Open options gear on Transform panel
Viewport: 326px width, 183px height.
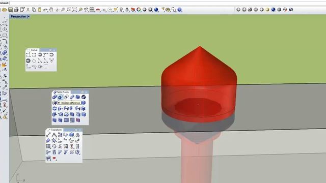point(76,130)
